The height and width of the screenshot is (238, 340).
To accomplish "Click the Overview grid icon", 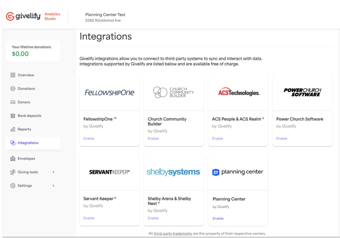I will pos(13,75).
